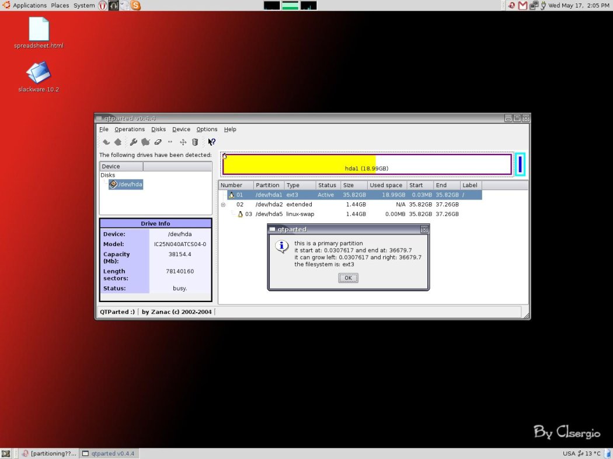The width and height of the screenshot is (613, 459).
Task: Click the small cyan swap partition block
Action: (x=520, y=164)
